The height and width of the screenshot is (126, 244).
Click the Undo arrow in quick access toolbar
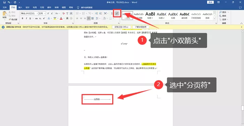pyautogui.click(x=9, y=2)
